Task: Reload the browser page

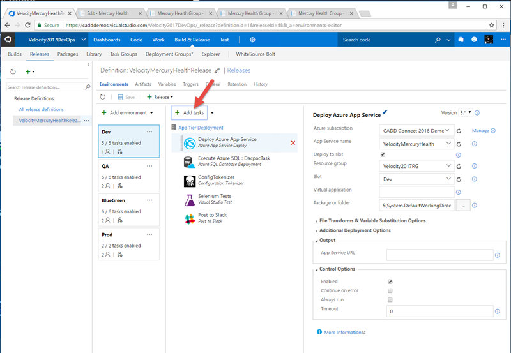Action: [x=27, y=25]
